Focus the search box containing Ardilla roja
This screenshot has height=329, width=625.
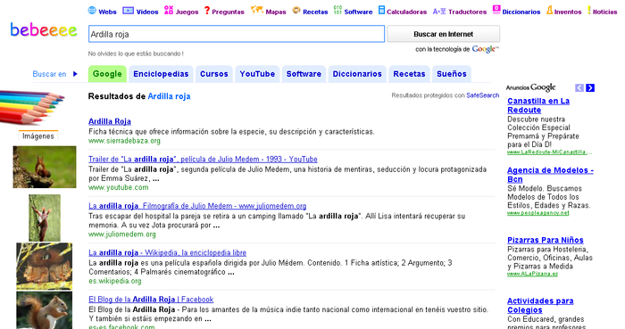(x=237, y=34)
